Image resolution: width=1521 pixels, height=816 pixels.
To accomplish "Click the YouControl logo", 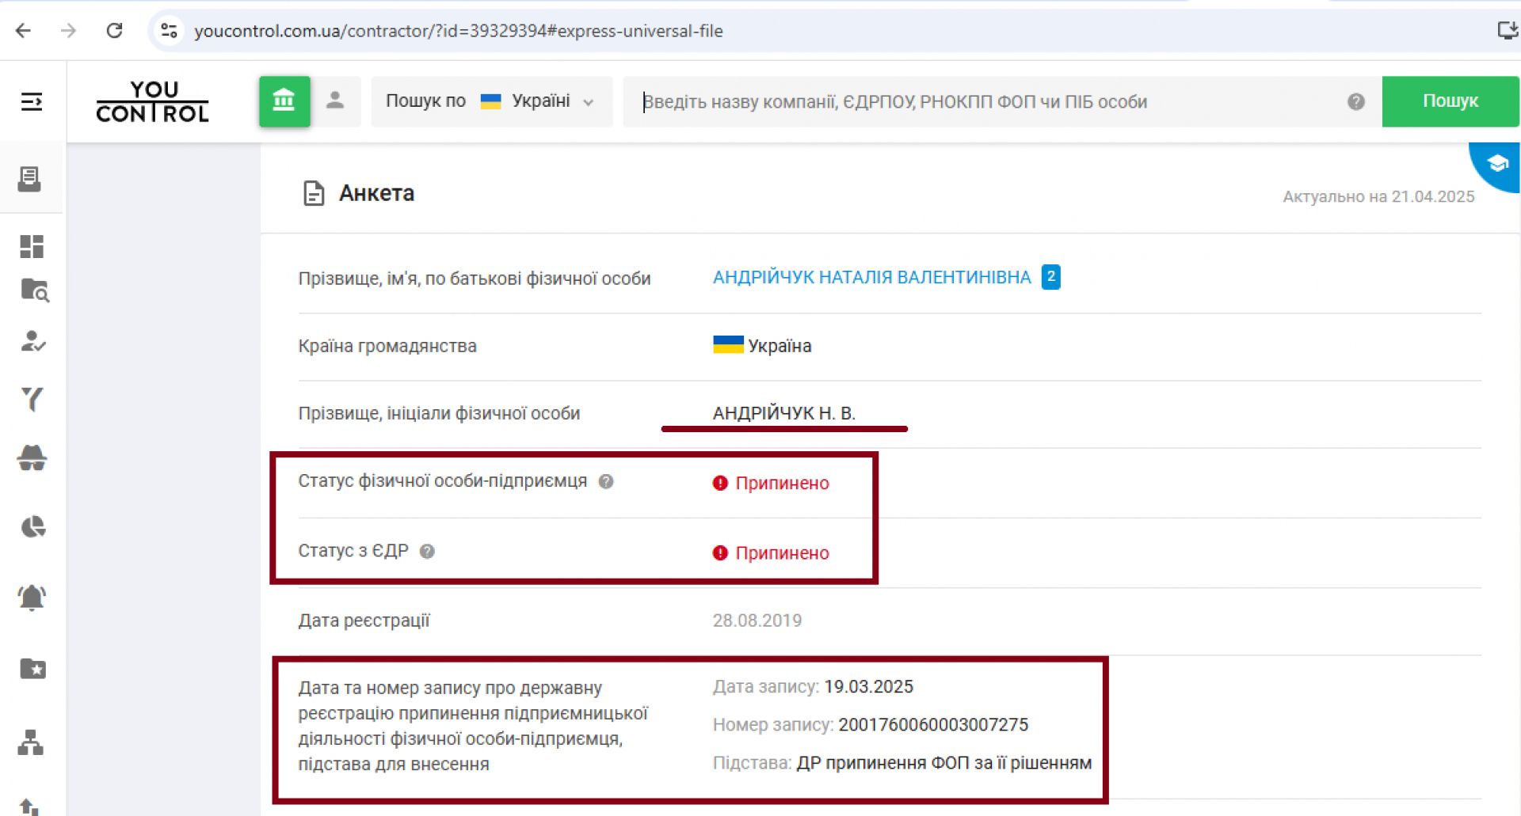I will [153, 101].
